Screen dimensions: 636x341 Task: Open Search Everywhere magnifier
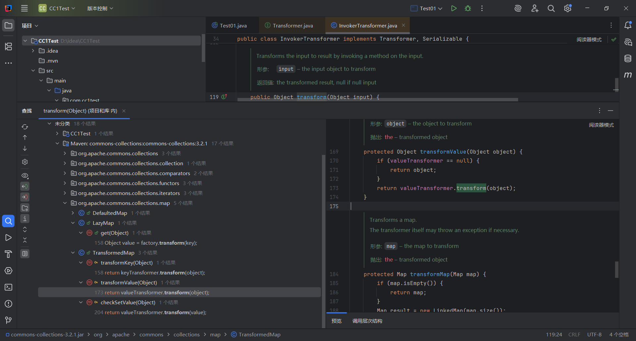[551, 8]
